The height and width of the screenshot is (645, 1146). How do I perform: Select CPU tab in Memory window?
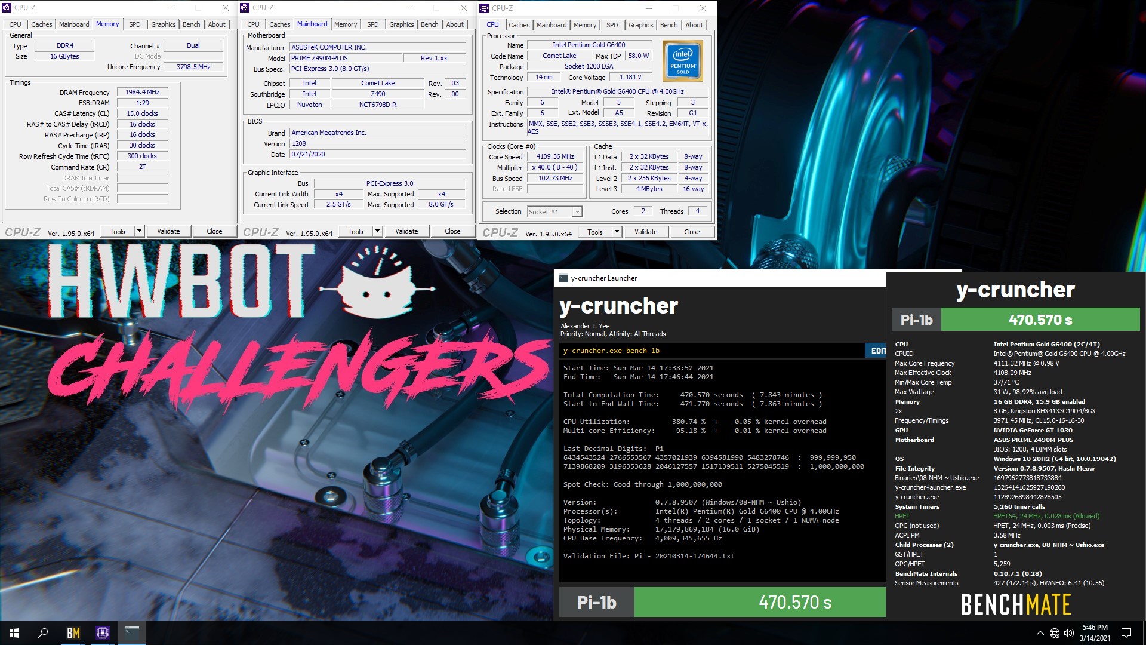pos(16,24)
